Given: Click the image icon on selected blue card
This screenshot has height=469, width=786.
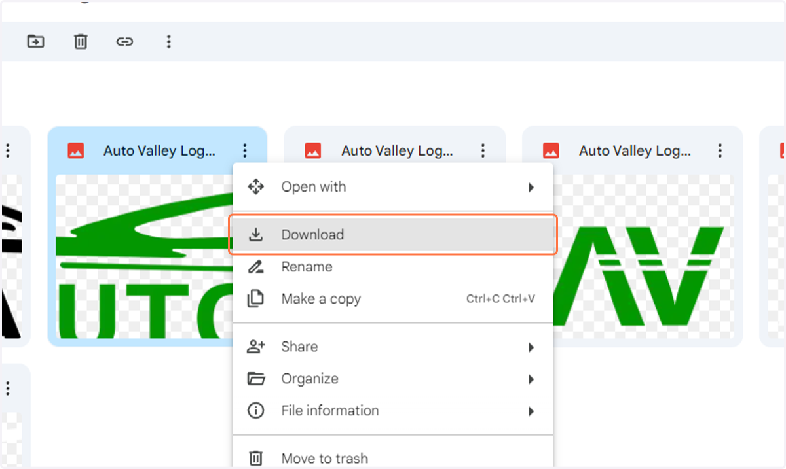Looking at the screenshot, I should tap(76, 151).
